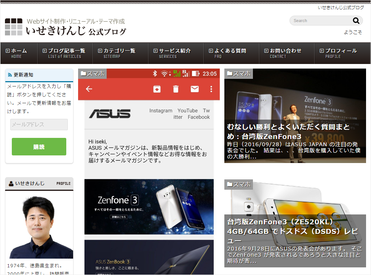This screenshot has width=371, height=275.
Task: Click the three-dot overflow menu icon
Action: (x=211, y=89)
